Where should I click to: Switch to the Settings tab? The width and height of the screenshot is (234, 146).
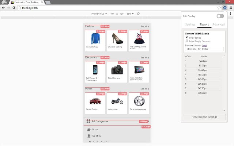point(190,24)
